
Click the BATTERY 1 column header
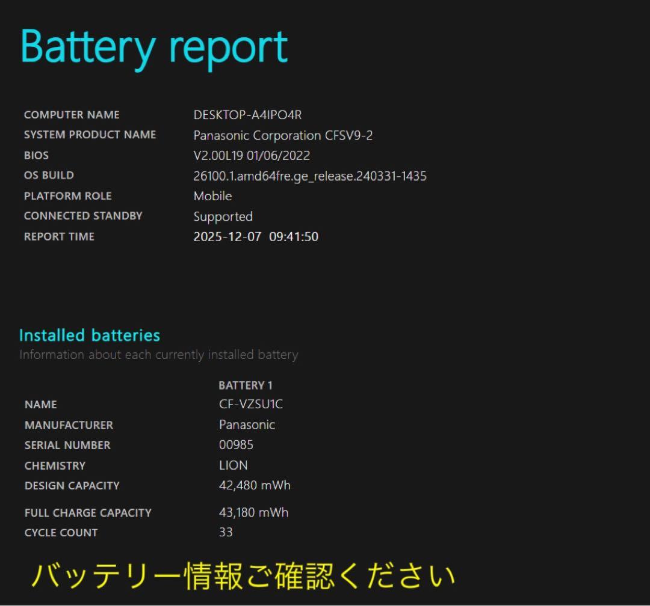pos(245,385)
